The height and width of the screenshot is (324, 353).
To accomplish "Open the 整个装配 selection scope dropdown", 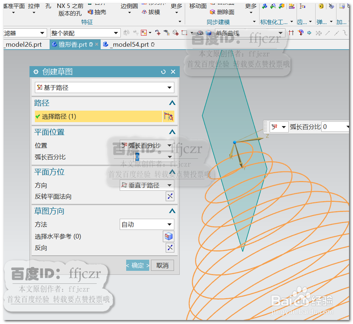I will click(85, 33).
